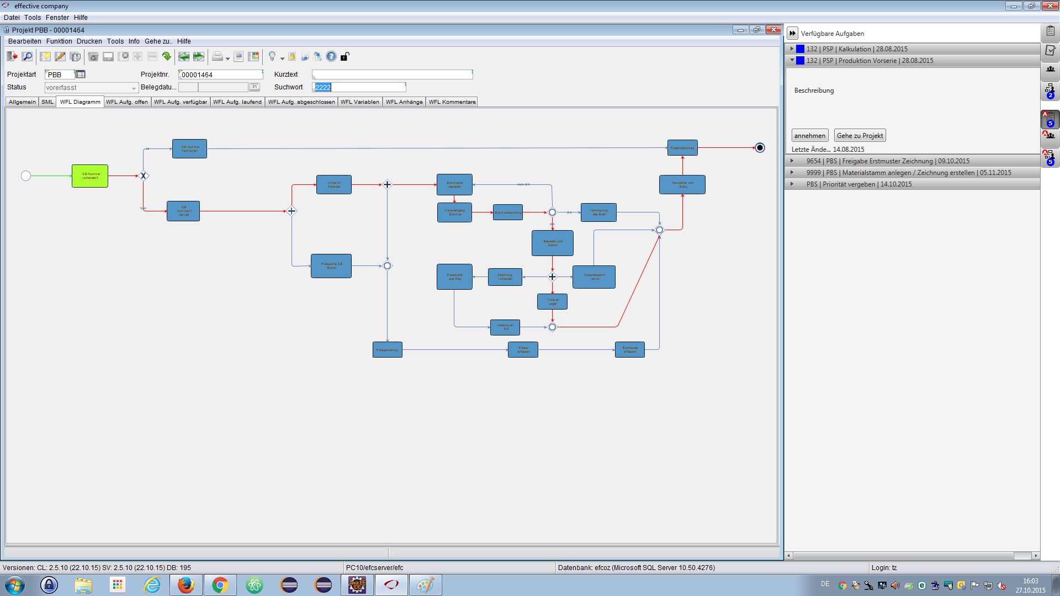Open help via blue question mark icon
Screen dimensions: 1060x596
coord(331,56)
